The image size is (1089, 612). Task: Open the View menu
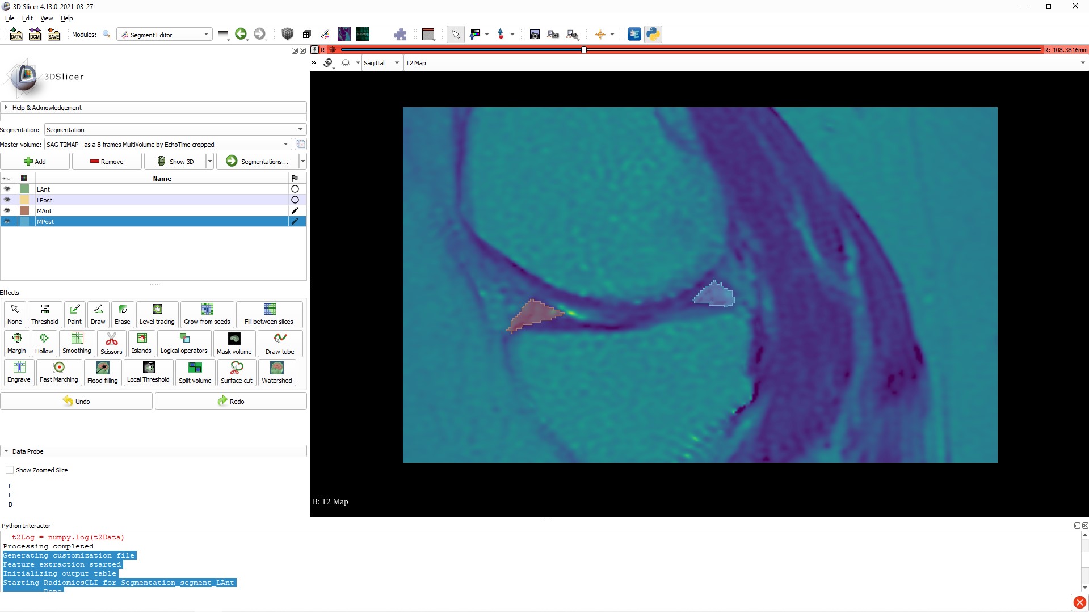(46, 18)
